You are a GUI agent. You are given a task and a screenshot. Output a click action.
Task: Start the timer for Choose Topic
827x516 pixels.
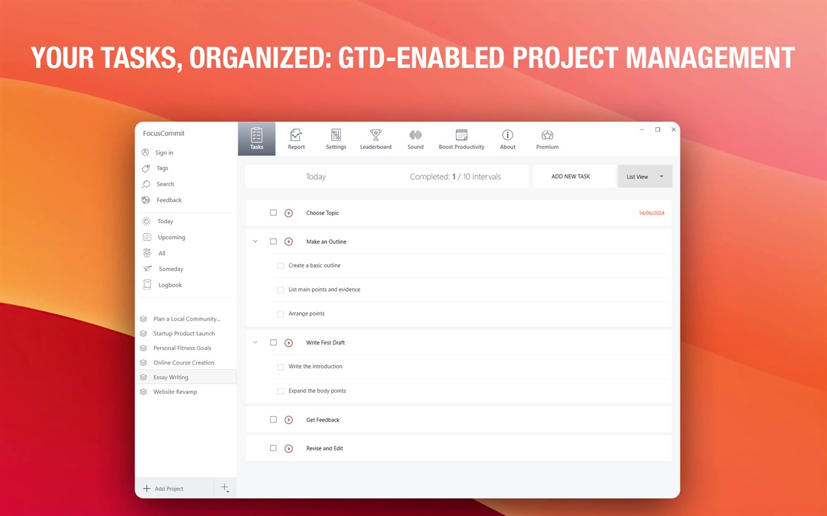click(x=288, y=212)
